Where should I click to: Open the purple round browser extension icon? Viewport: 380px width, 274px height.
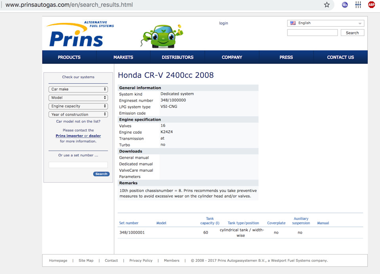point(345,5)
